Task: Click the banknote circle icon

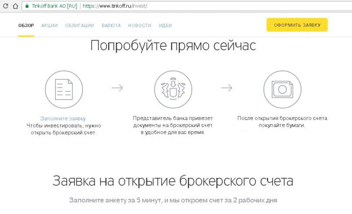Action: [x=282, y=88]
